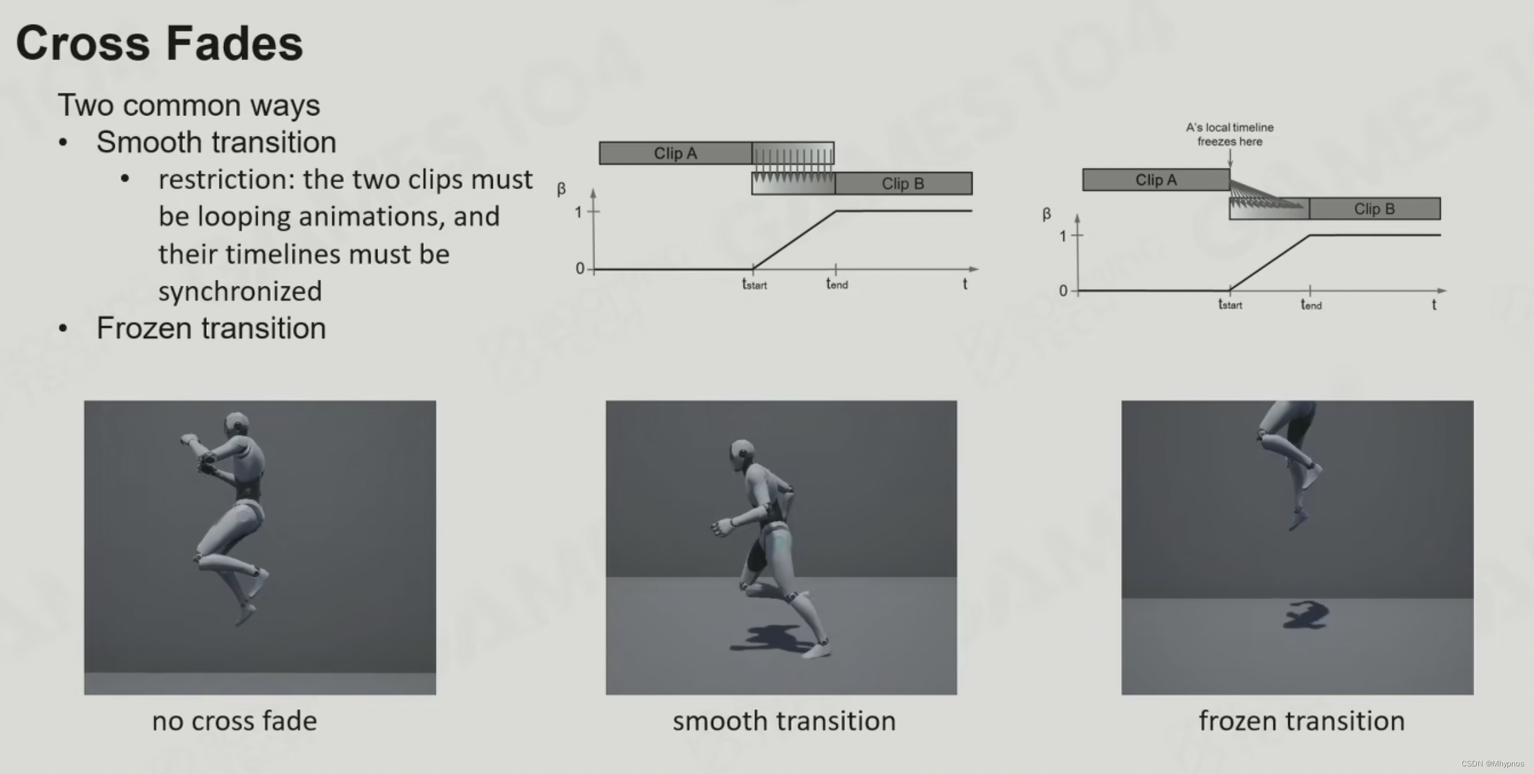Click the Clip B bar in frozen transition diagram

tap(1372, 207)
